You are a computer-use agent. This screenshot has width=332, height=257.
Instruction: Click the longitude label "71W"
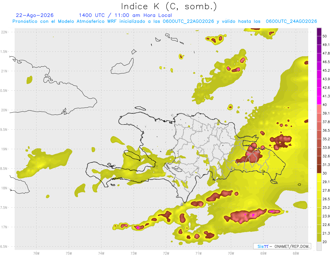pos(198,253)
